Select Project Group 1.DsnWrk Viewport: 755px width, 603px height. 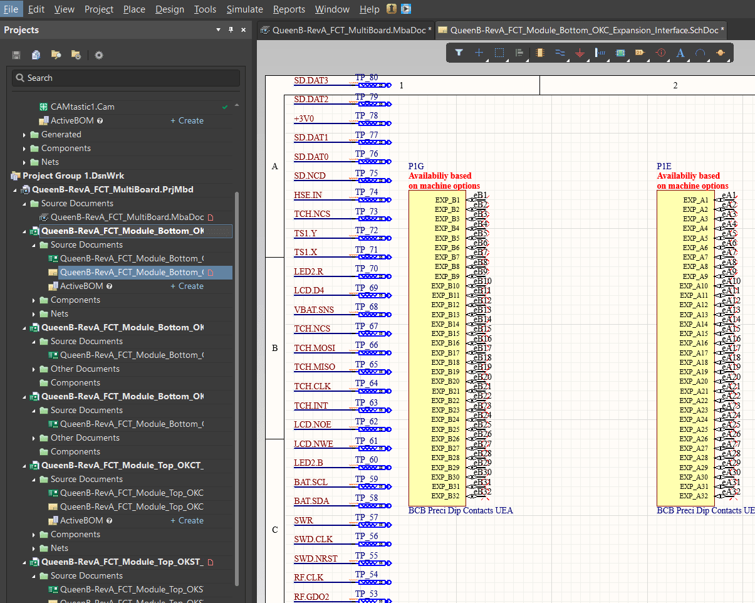pyautogui.click(x=73, y=176)
